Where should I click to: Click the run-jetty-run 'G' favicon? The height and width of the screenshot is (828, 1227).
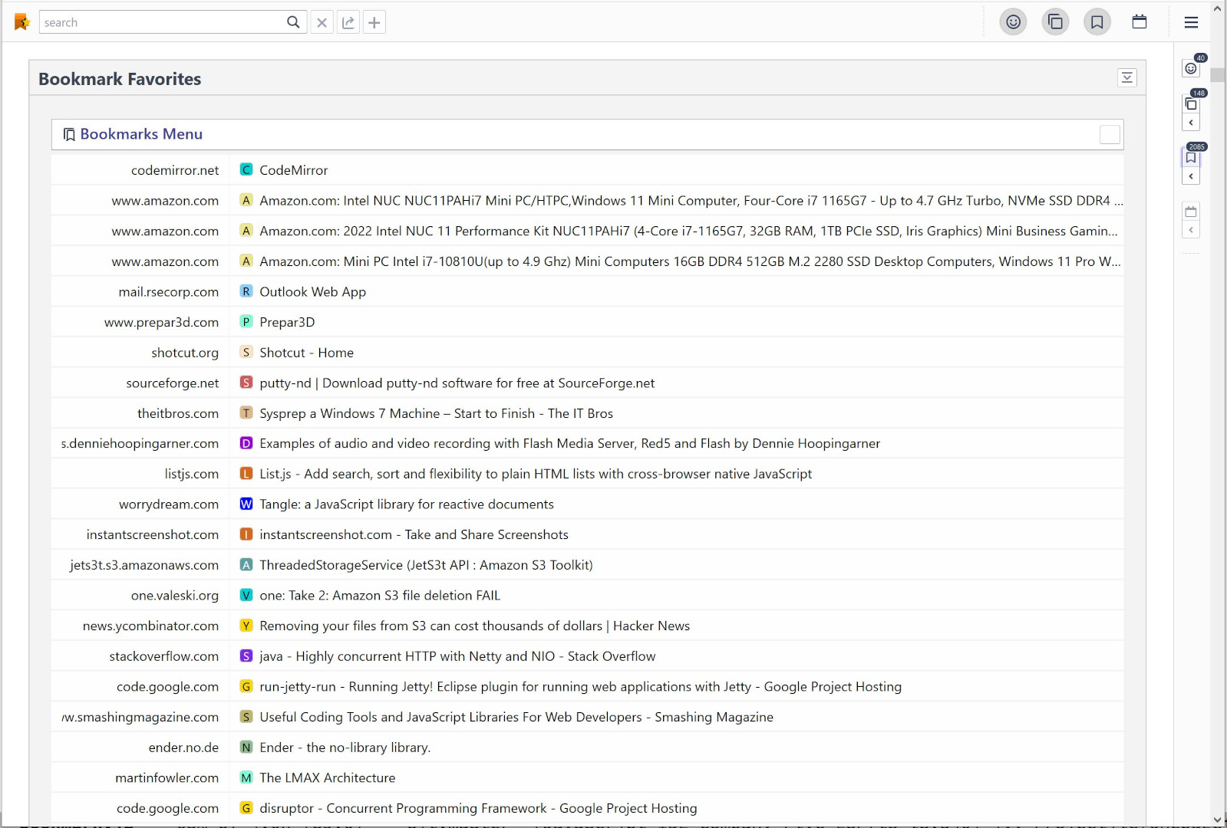click(x=246, y=686)
